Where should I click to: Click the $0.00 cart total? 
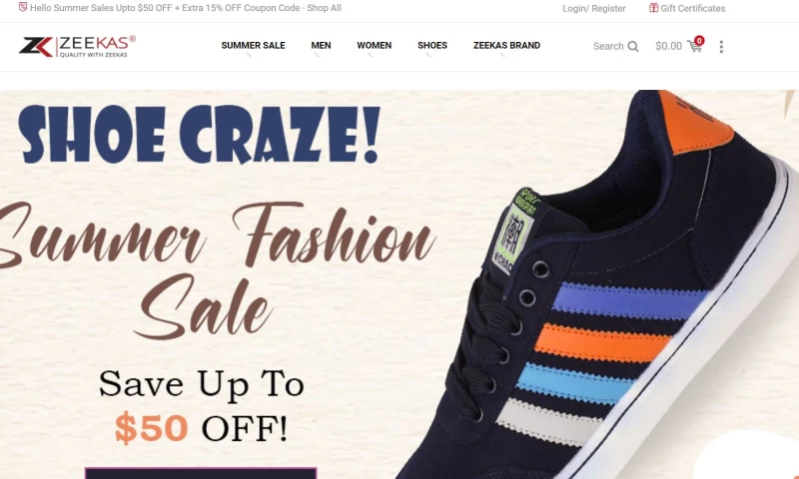click(x=668, y=46)
